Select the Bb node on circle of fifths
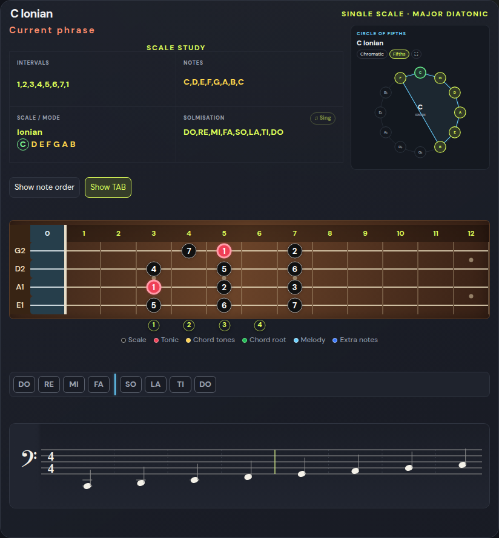Image resolution: width=499 pixels, height=538 pixels. [386, 92]
